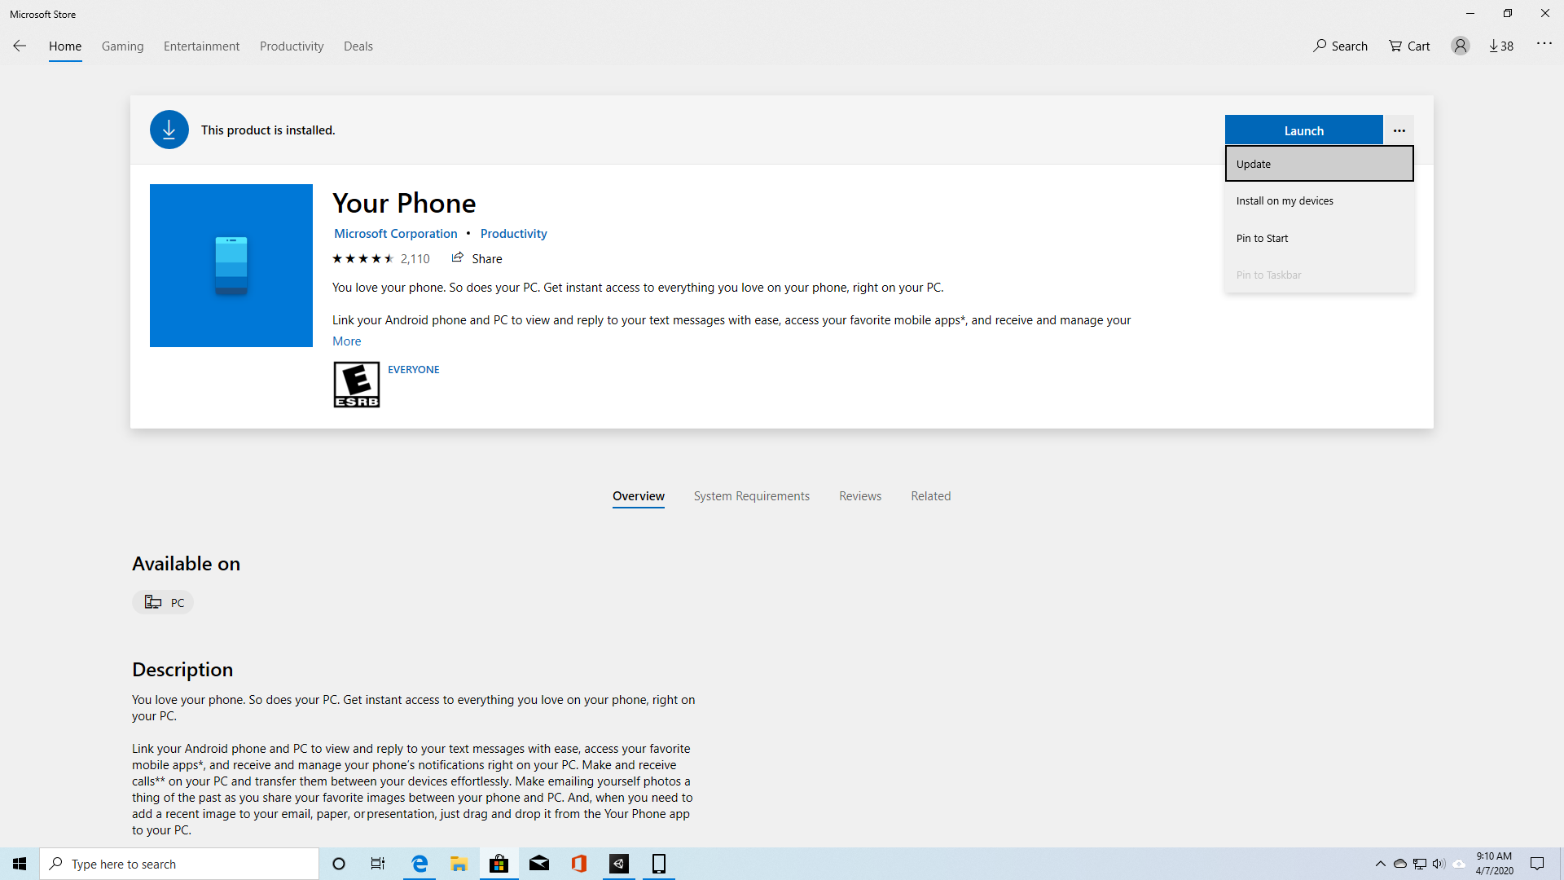Switch to the Deals tab
The height and width of the screenshot is (880, 1564).
point(358,46)
